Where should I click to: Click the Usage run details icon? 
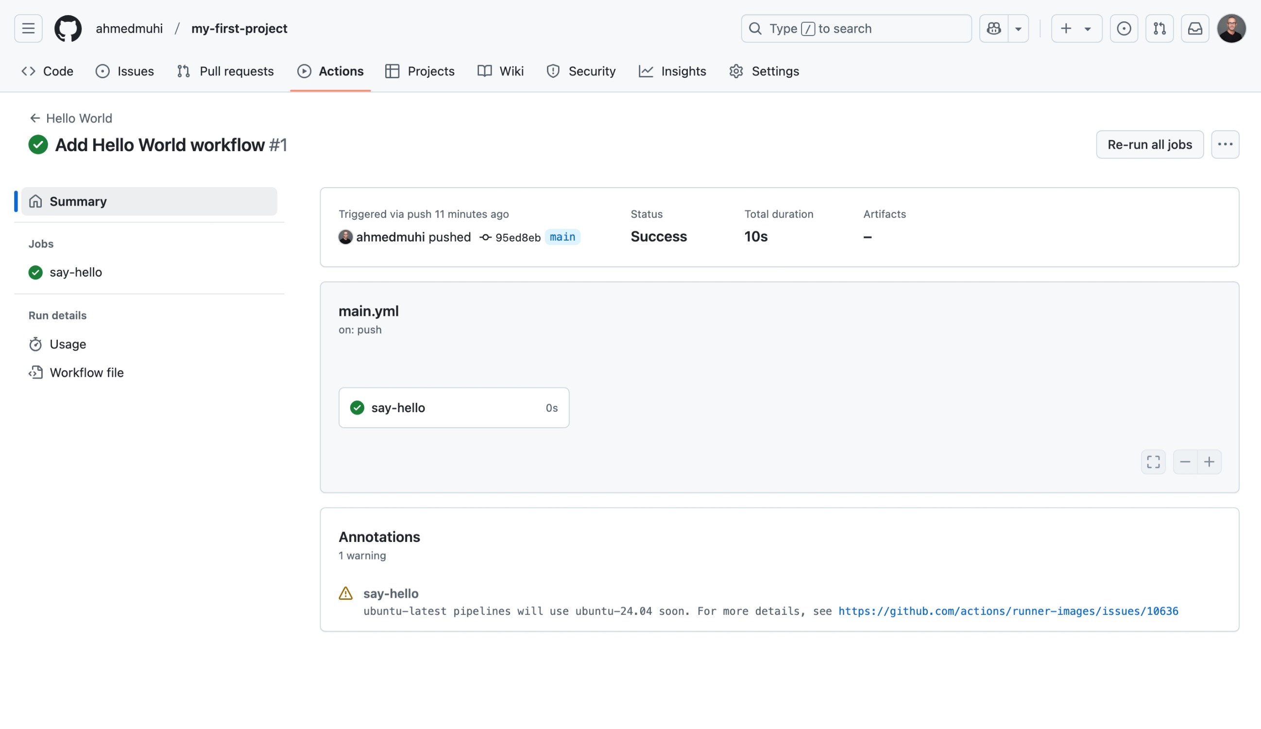coord(35,344)
